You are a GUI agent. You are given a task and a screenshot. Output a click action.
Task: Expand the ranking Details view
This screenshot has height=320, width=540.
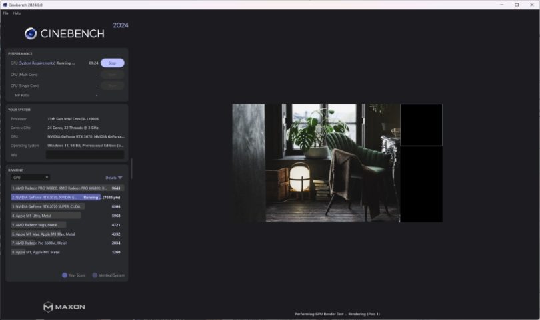(111, 178)
